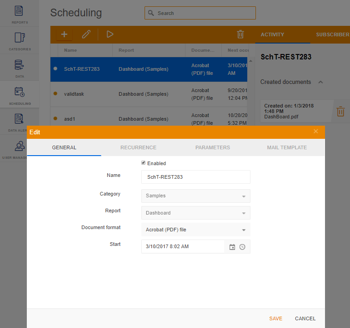This screenshot has width=350, height=328.
Task: Switch to the General tab
Action: (64, 147)
